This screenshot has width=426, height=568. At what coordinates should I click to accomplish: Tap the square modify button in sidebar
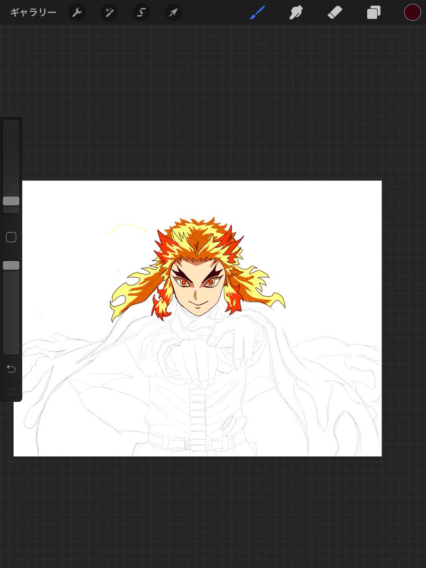click(x=11, y=237)
